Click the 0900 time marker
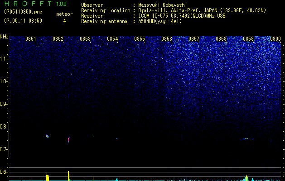285x181 pixels. pyautogui.click(x=275, y=38)
